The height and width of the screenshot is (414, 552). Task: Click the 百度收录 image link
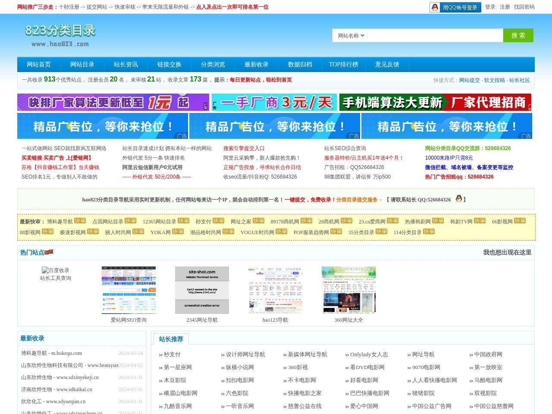click(55, 270)
